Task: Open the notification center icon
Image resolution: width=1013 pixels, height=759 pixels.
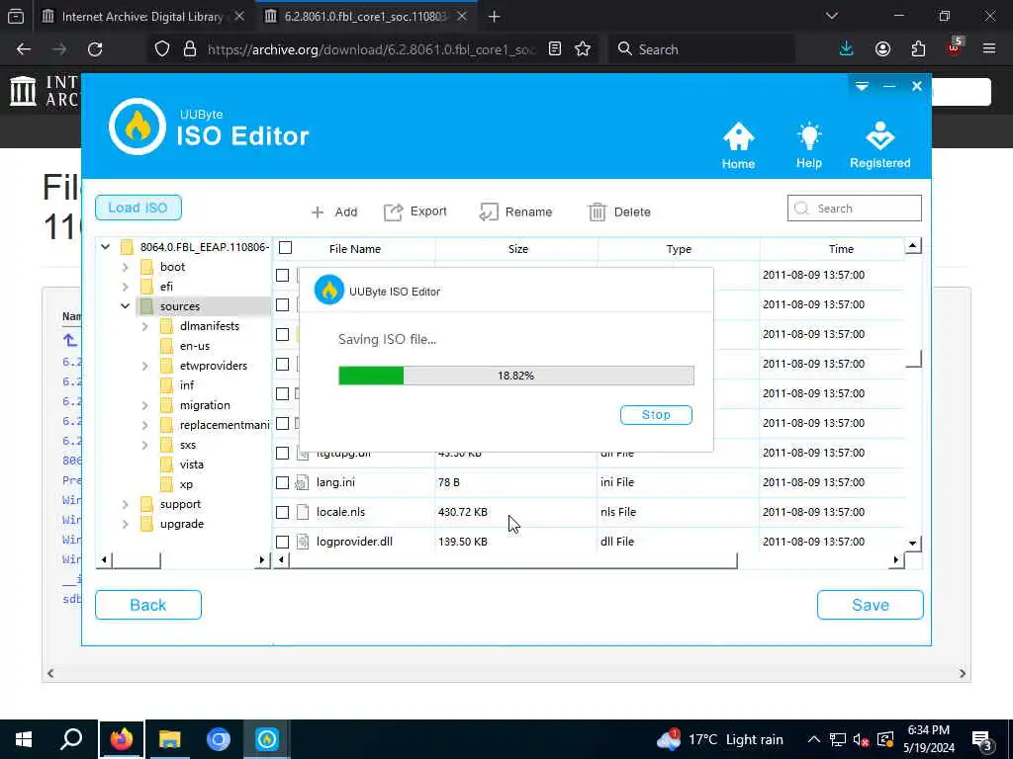Action: pyautogui.click(x=982, y=739)
